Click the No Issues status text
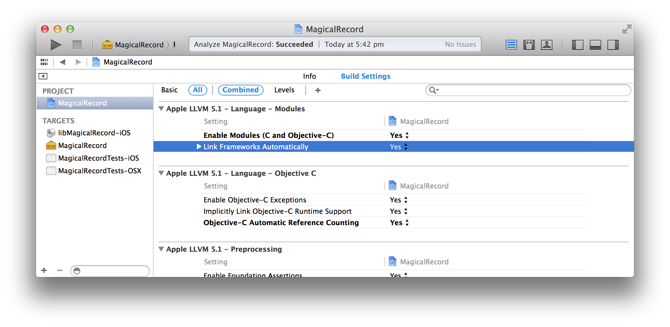The image size is (670, 327). click(460, 45)
